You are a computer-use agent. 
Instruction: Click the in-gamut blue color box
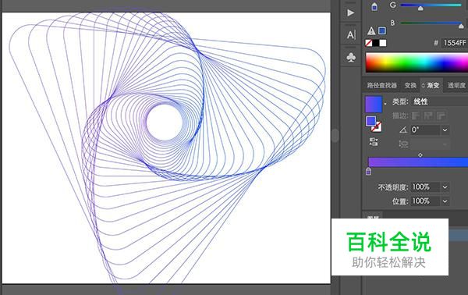click(x=381, y=30)
